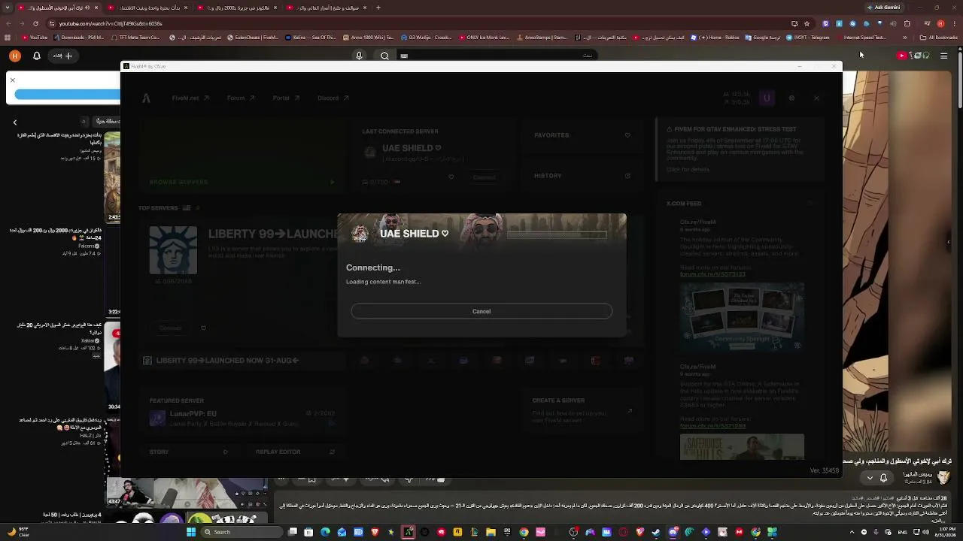Select the Liberty 99 server thumbnail
The height and width of the screenshot is (541, 963).
coord(173,250)
